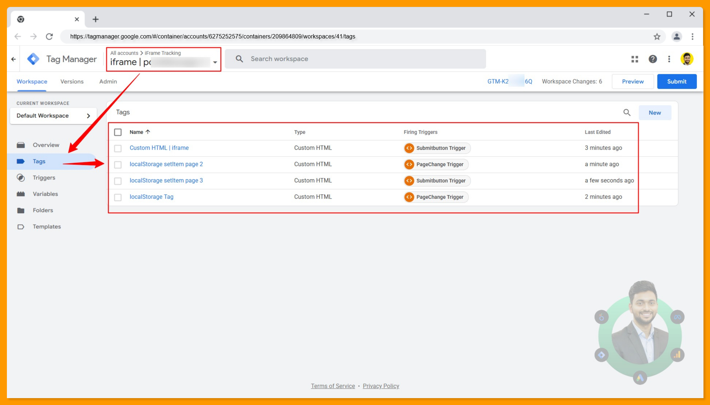Toggle the Name column sort arrow
710x405 pixels.
point(148,132)
